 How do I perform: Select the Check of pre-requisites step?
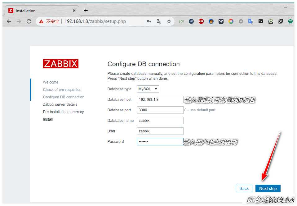pos(62,90)
